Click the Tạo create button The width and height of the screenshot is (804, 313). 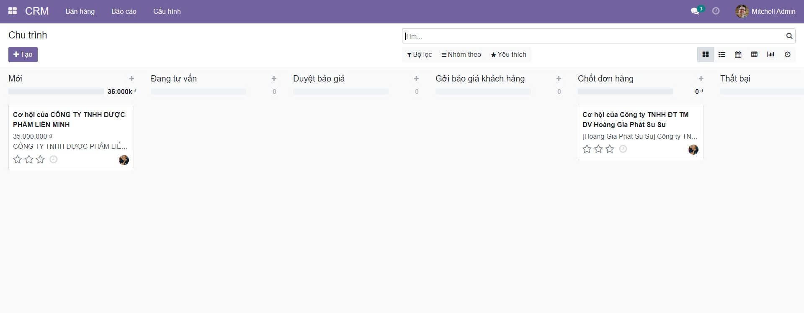click(x=23, y=55)
